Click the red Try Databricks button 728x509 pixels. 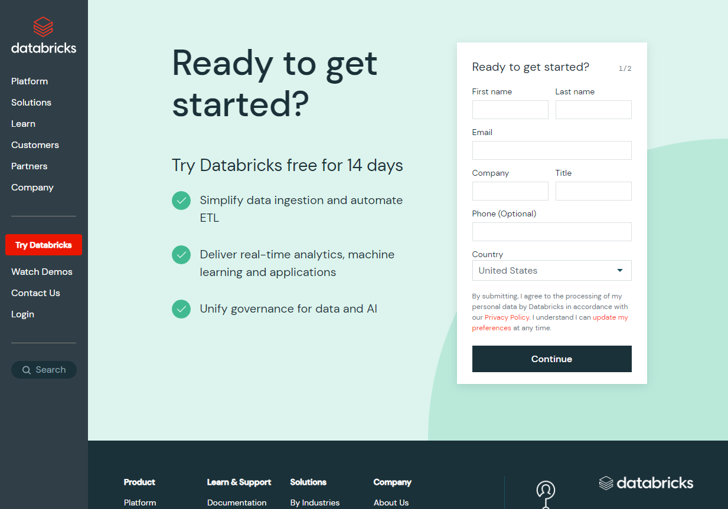point(44,245)
